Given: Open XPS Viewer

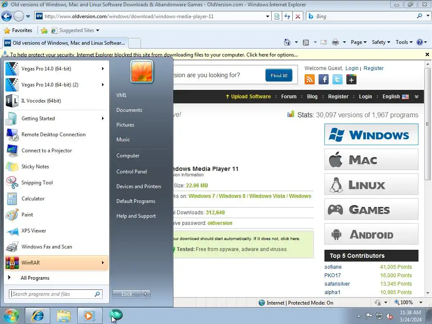Looking at the screenshot, I should 57,231.
